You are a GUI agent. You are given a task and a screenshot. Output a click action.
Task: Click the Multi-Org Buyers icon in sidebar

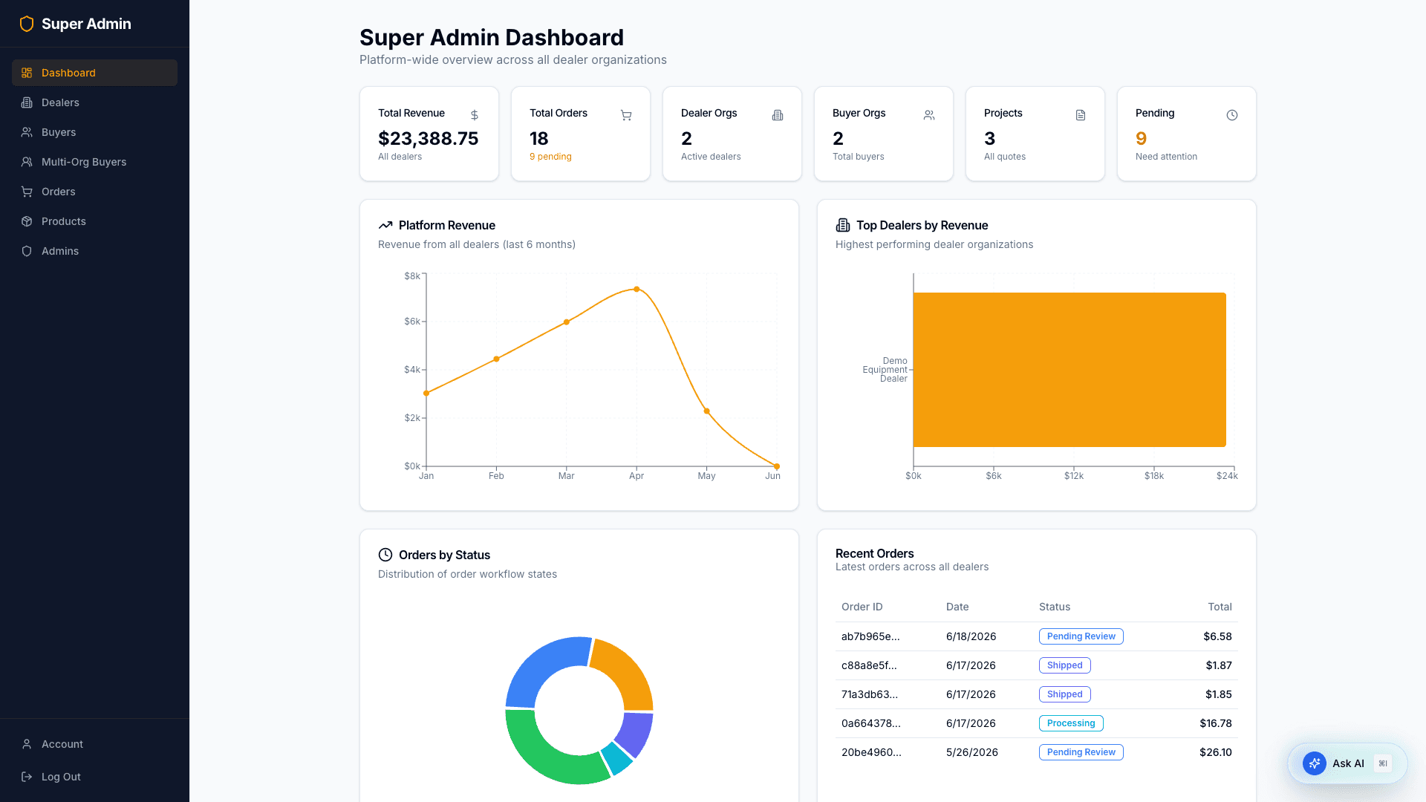(27, 162)
